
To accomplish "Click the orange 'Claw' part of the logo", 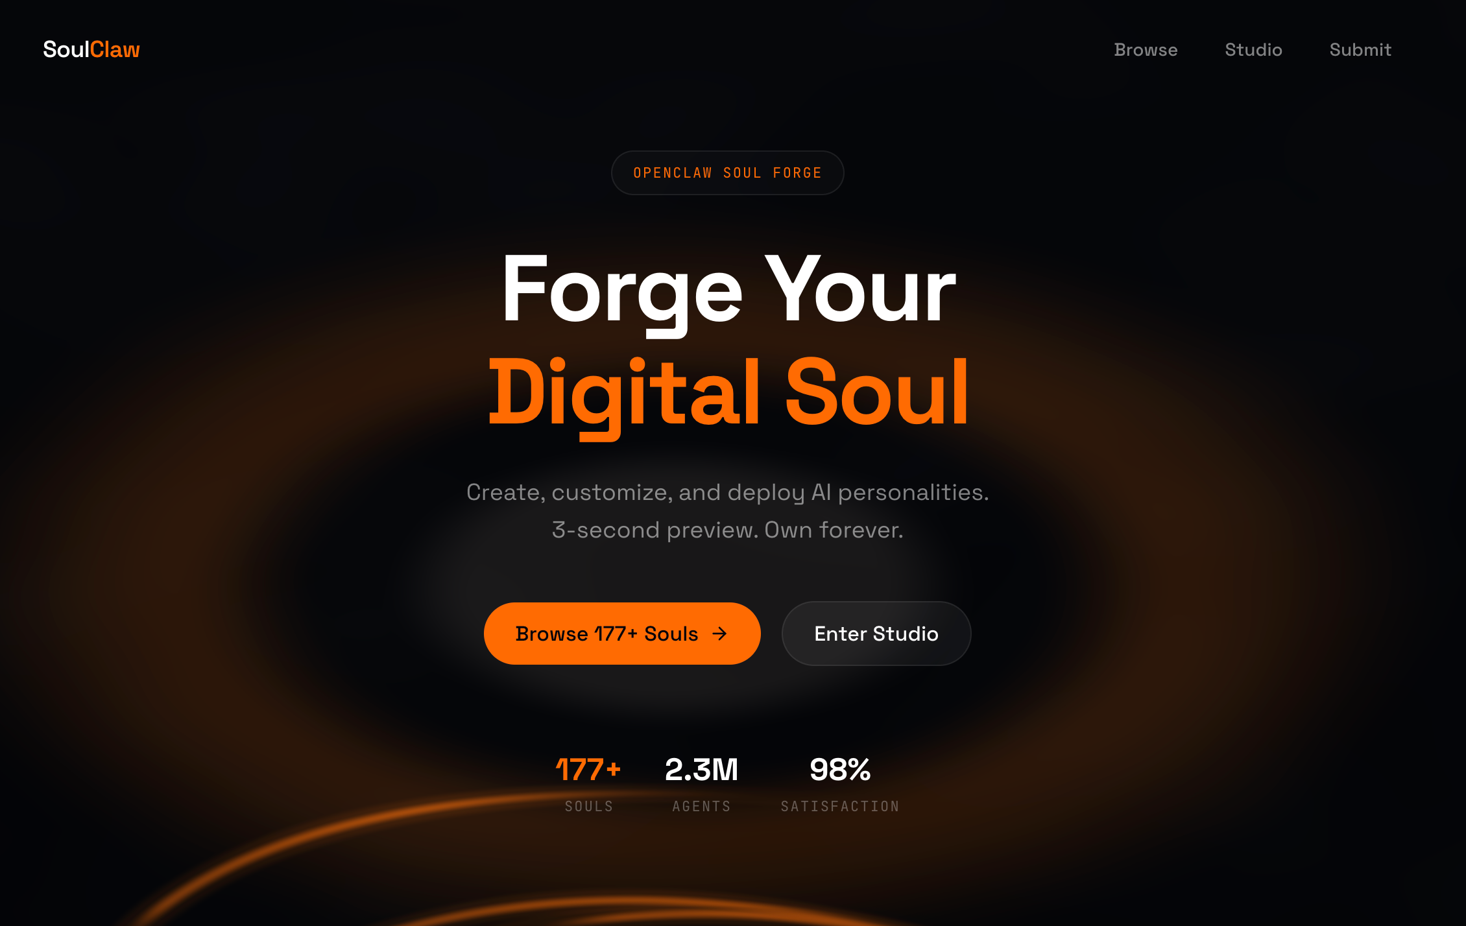I will [x=115, y=49].
